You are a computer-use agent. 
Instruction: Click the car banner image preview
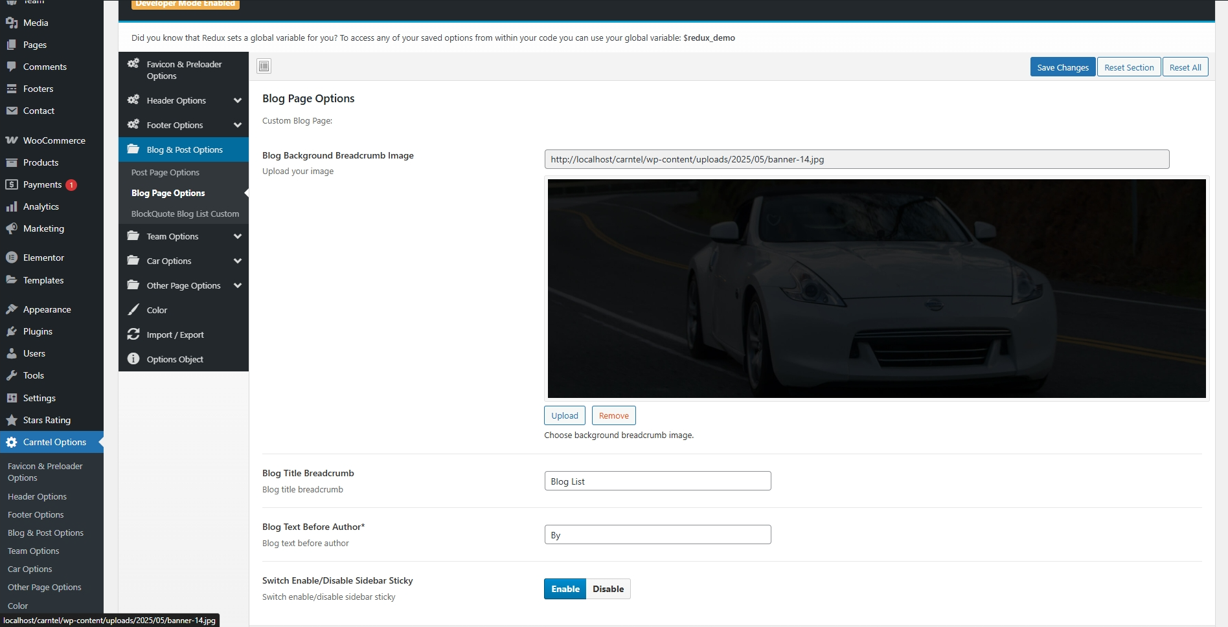click(x=876, y=289)
